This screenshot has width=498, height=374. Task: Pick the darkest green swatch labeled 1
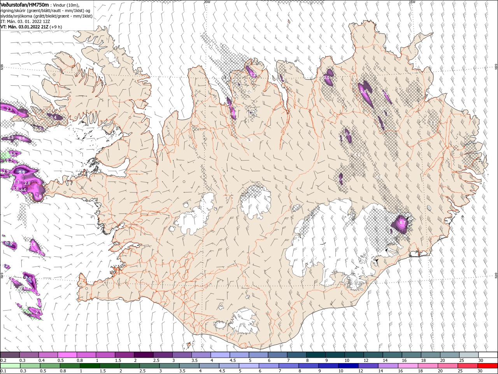tap(89, 366)
